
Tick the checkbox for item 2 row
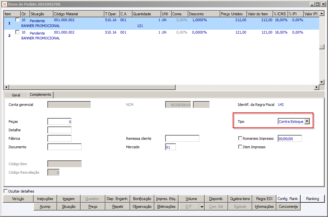coord(18,32)
